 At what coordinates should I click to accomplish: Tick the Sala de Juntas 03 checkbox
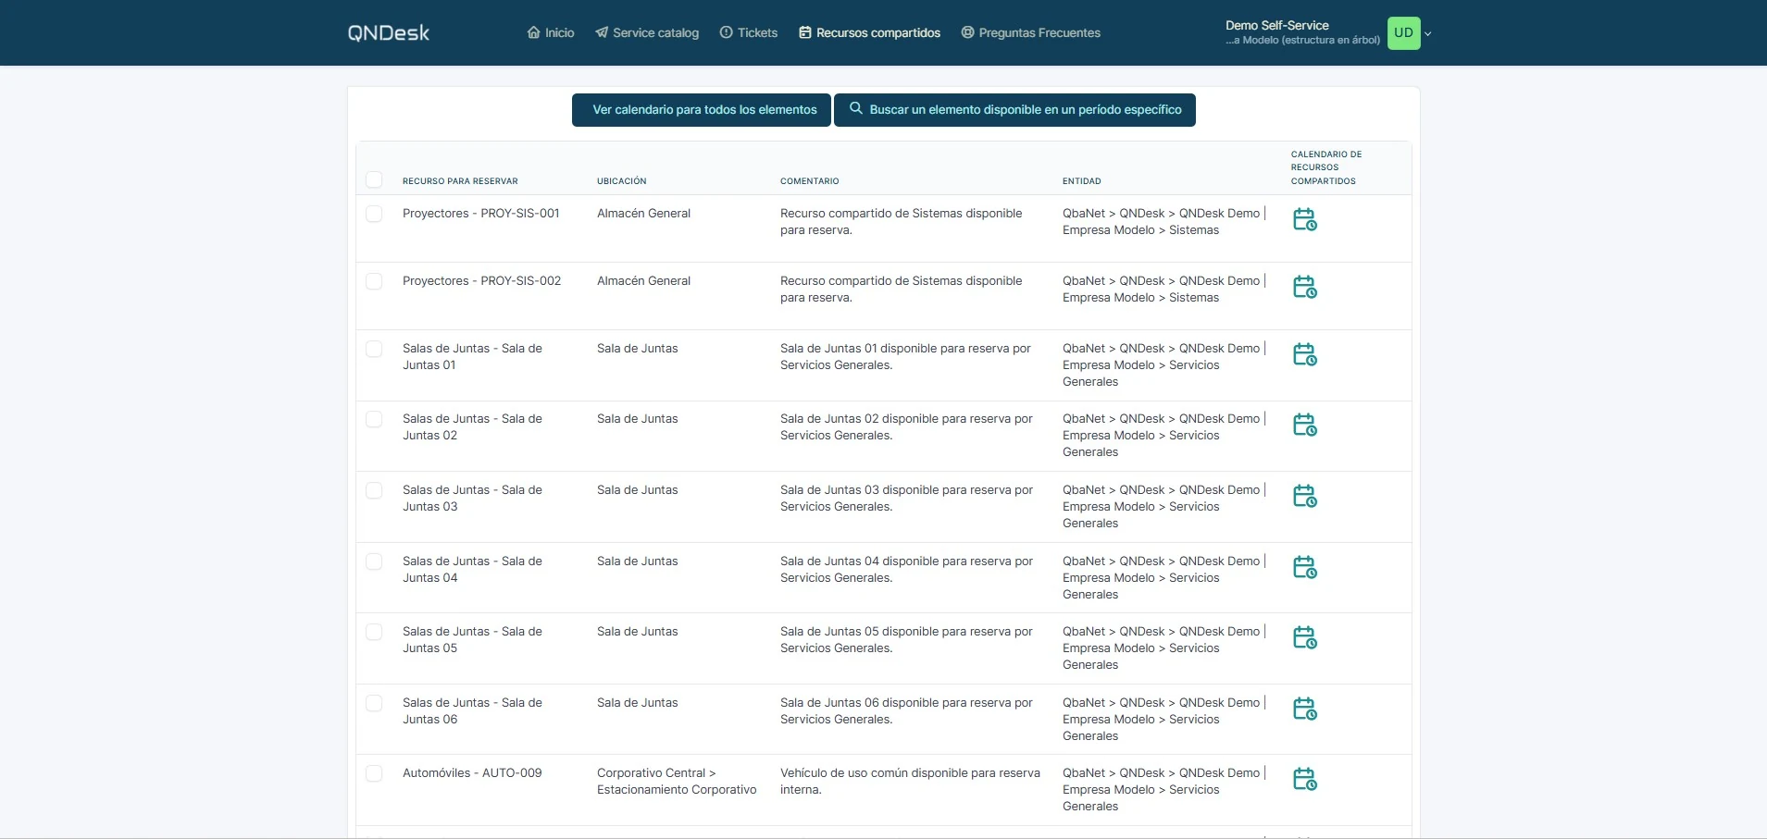tap(374, 490)
